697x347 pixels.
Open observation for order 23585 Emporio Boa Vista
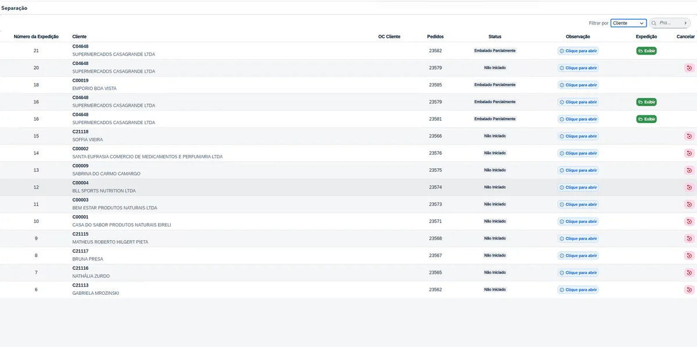click(x=578, y=85)
